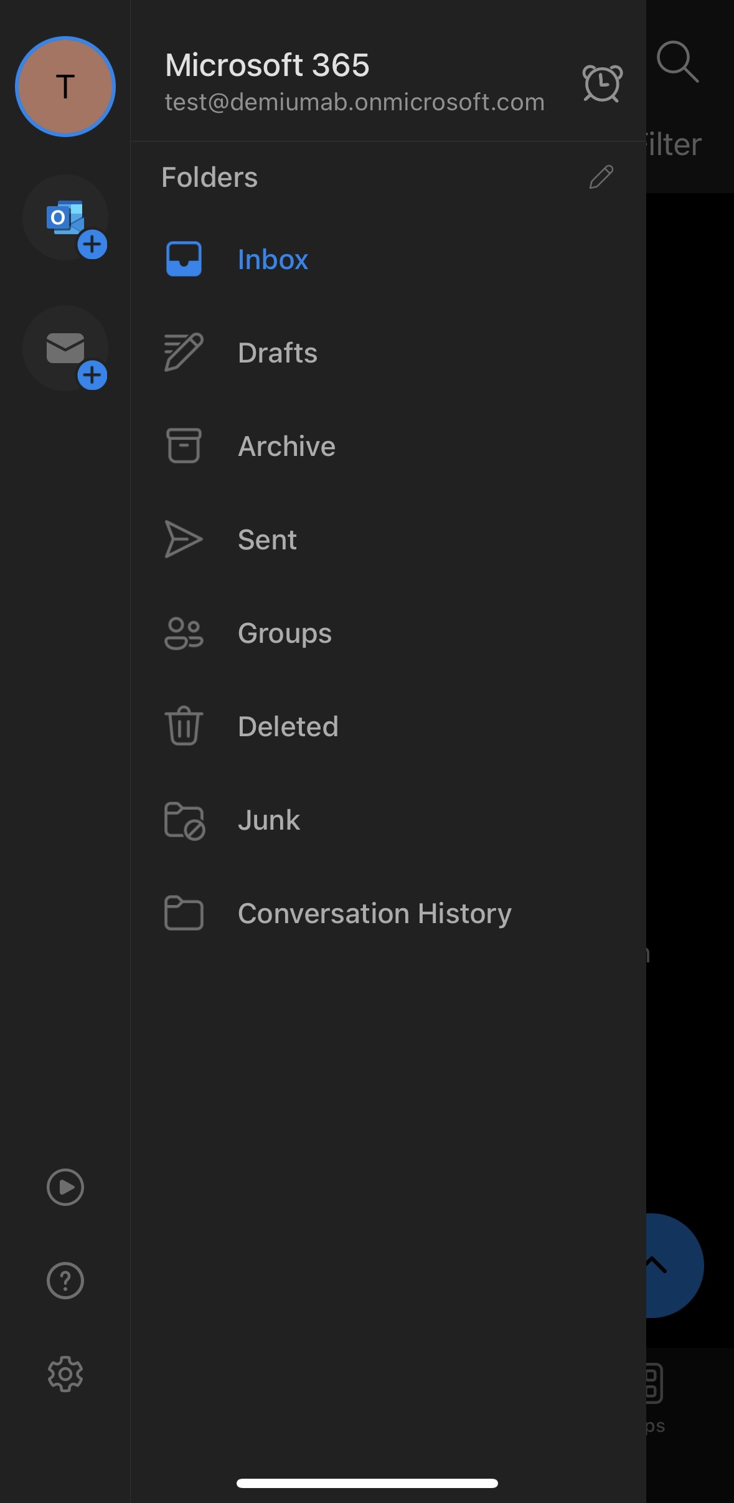
Task: Open the Groups list
Action: point(388,633)
